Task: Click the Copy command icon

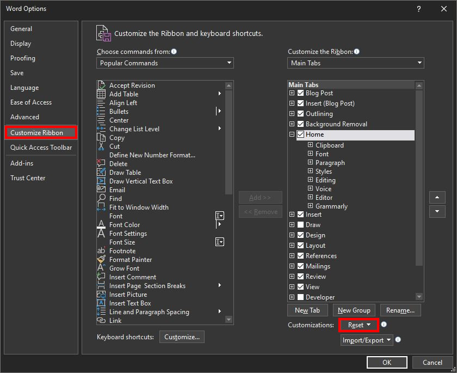Action: pos(101,138)
